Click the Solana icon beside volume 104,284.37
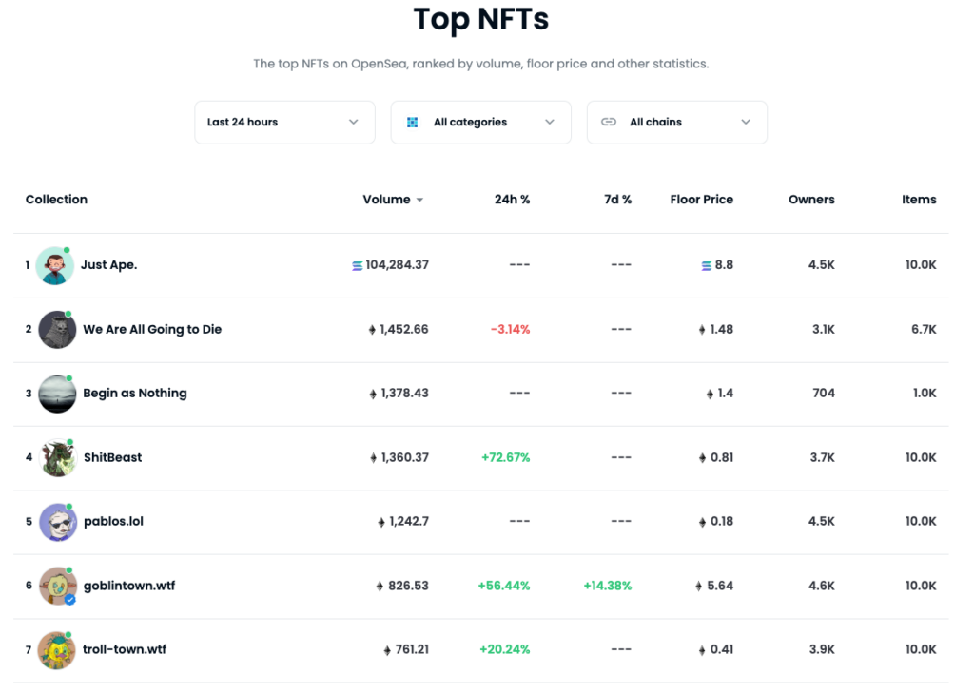The height and width of the screenshot is (693, 974). coord(358,266)
